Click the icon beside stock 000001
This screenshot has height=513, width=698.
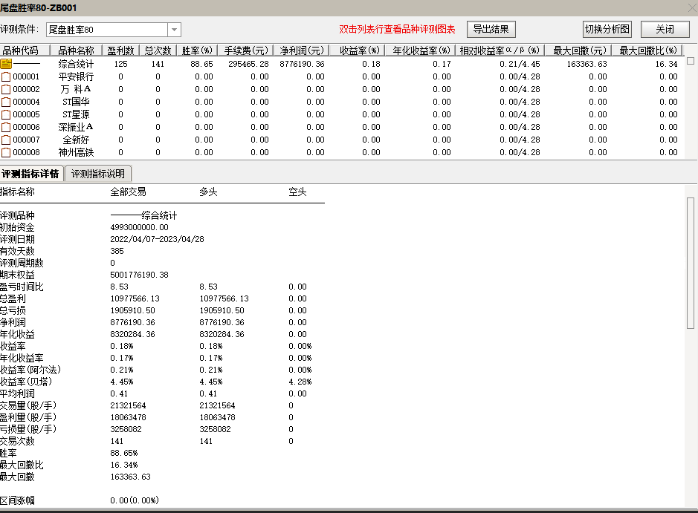6,77
